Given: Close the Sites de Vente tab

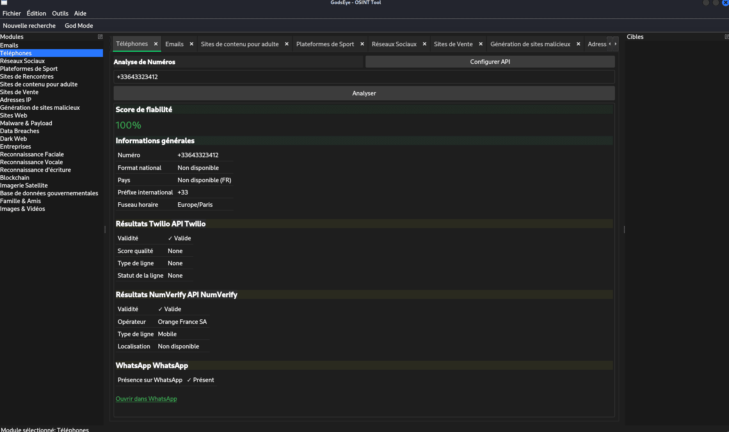Looking at the screenshot, I should (x=481, y=44).
